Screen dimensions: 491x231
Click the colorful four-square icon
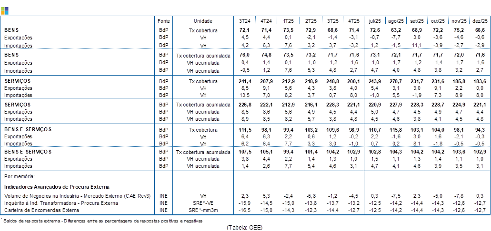tap(4, 10)
